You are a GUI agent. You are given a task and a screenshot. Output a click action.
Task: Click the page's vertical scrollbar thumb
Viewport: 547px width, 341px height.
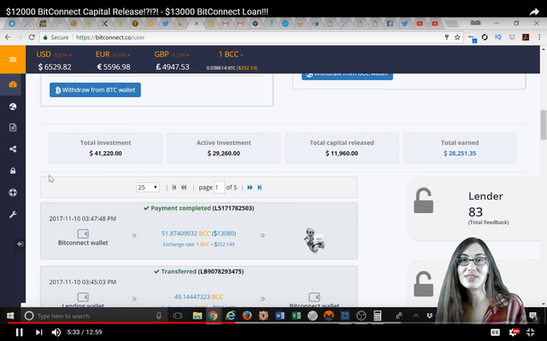[x=544, y=124]
